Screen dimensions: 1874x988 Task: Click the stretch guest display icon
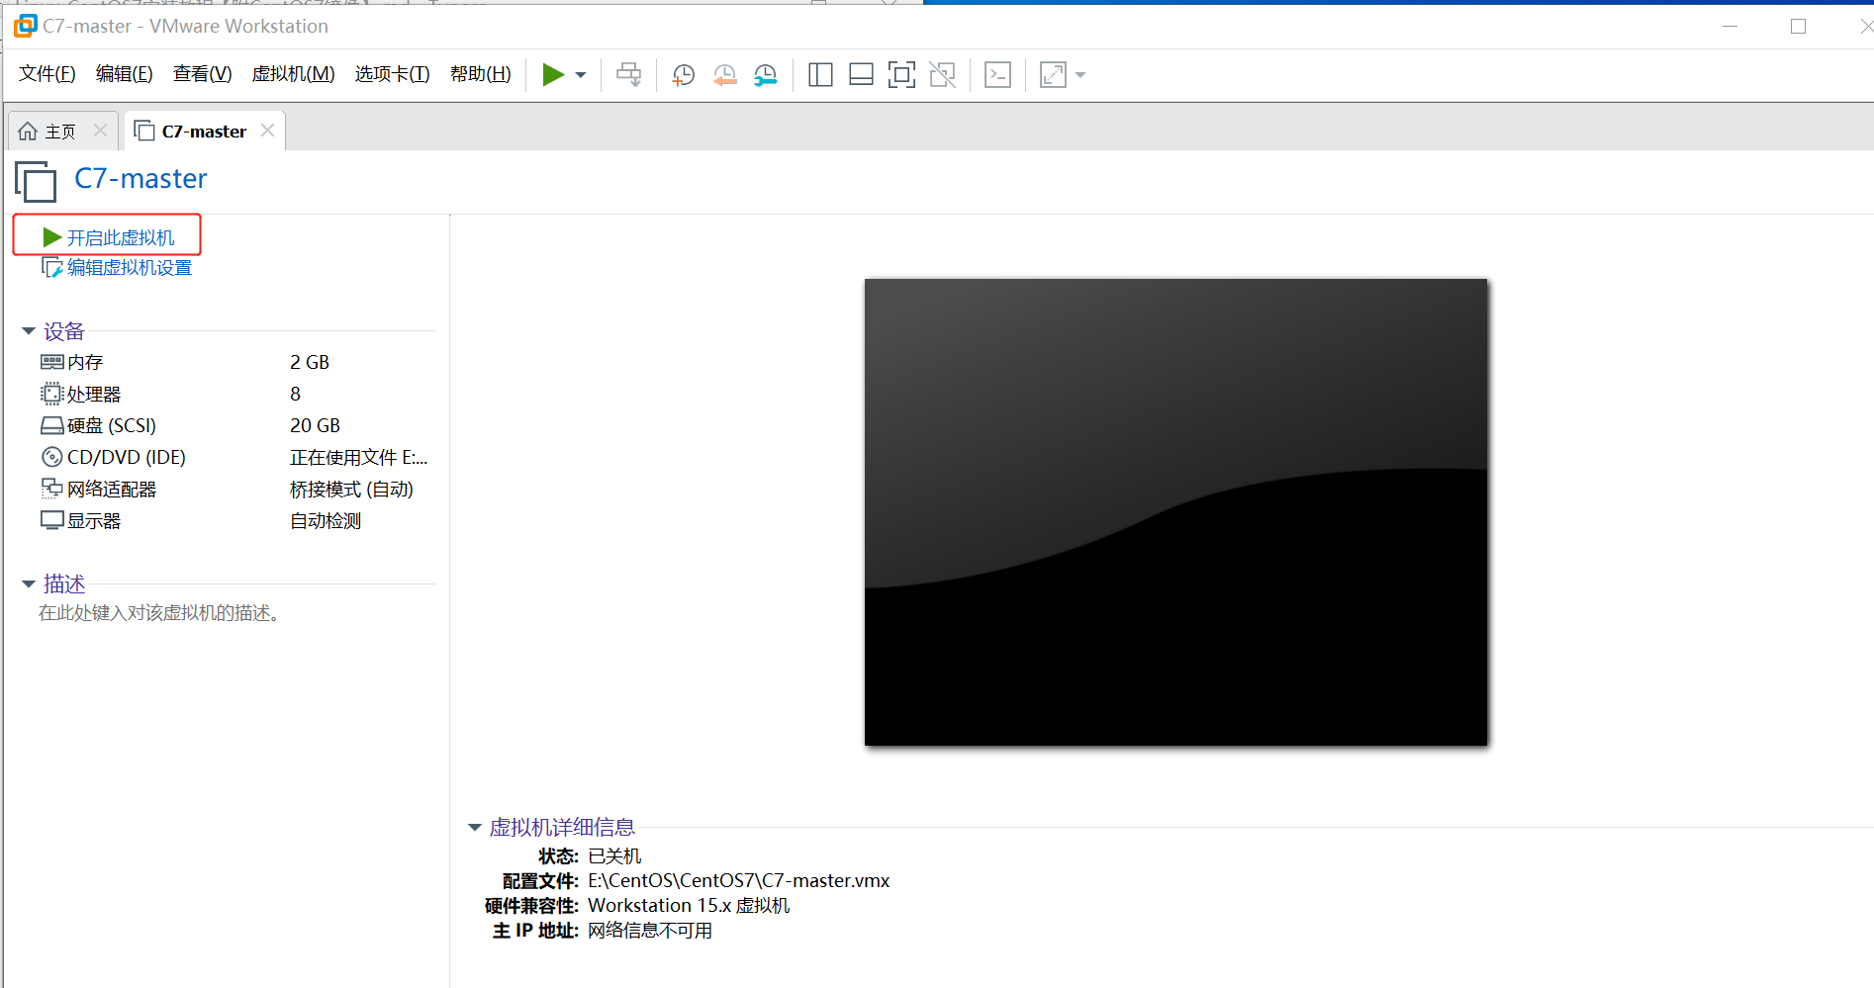[x=1053, y=75]
